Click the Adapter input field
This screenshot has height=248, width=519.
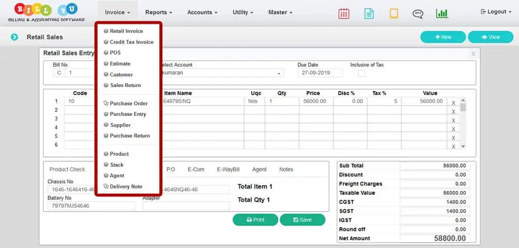(186, 206)
